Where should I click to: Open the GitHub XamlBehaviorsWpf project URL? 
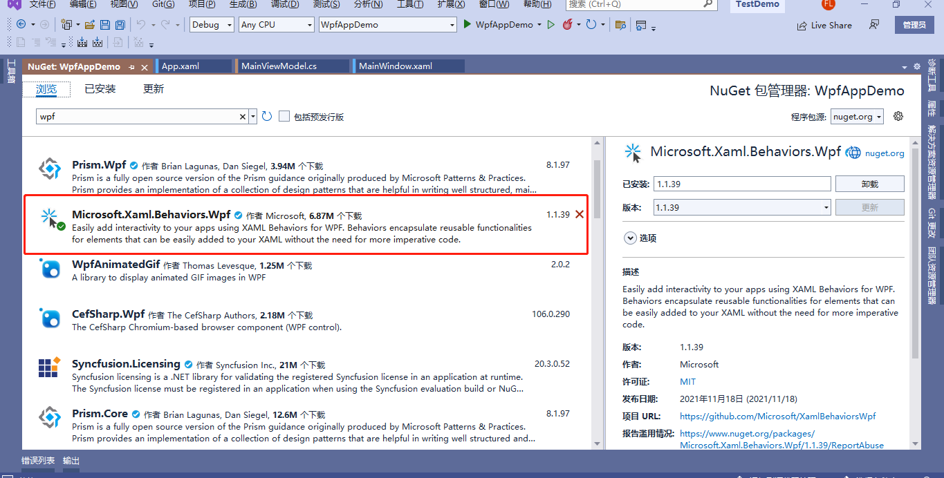point(778,416)
